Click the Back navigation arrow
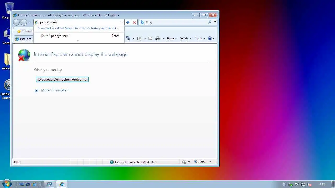The width and height of the screenshot is (335, 188). coord(16,22)
